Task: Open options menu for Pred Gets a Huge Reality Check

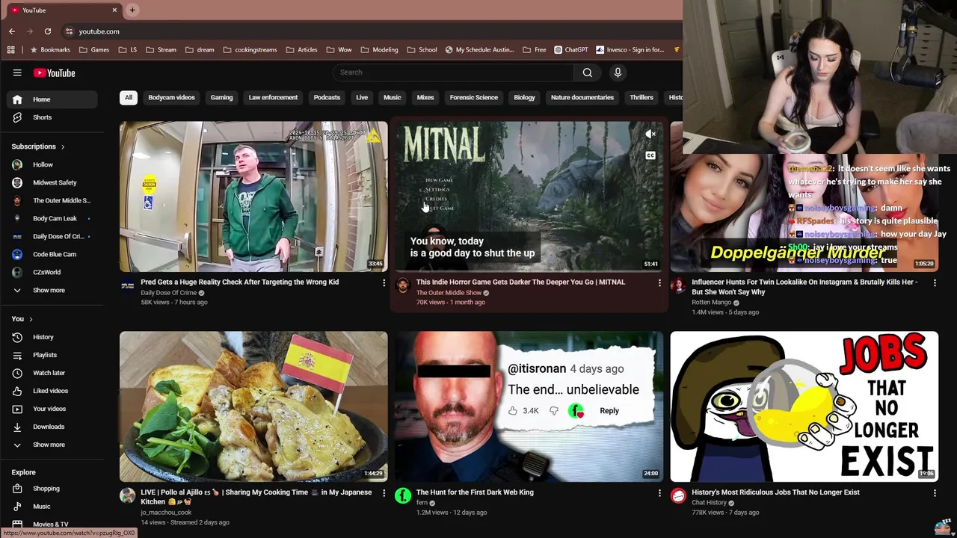Action: 384,282
